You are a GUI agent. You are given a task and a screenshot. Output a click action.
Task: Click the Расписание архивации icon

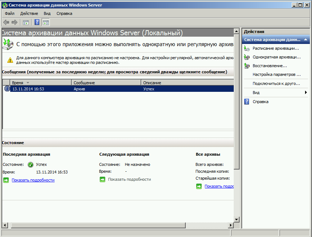tap(247, 48)
